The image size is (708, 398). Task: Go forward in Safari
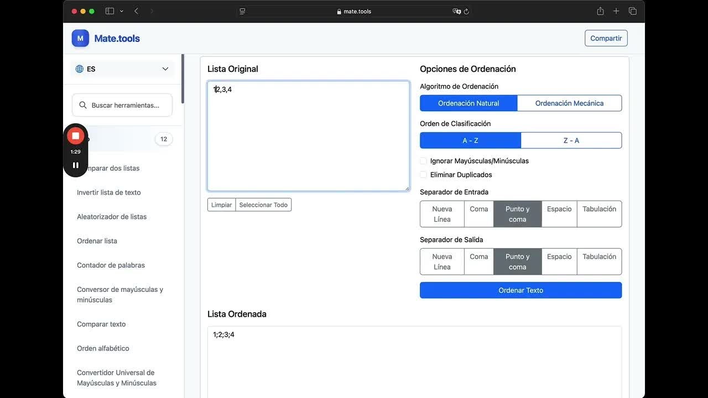pyautogui.click(x=152, y=11)
